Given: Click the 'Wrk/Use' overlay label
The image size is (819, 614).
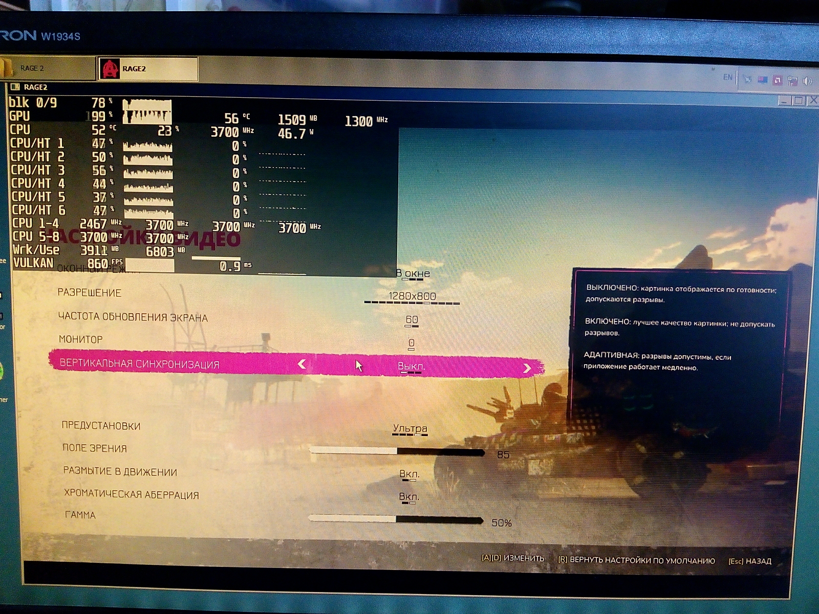Looking at the screenshot, I should coord(36,250).
